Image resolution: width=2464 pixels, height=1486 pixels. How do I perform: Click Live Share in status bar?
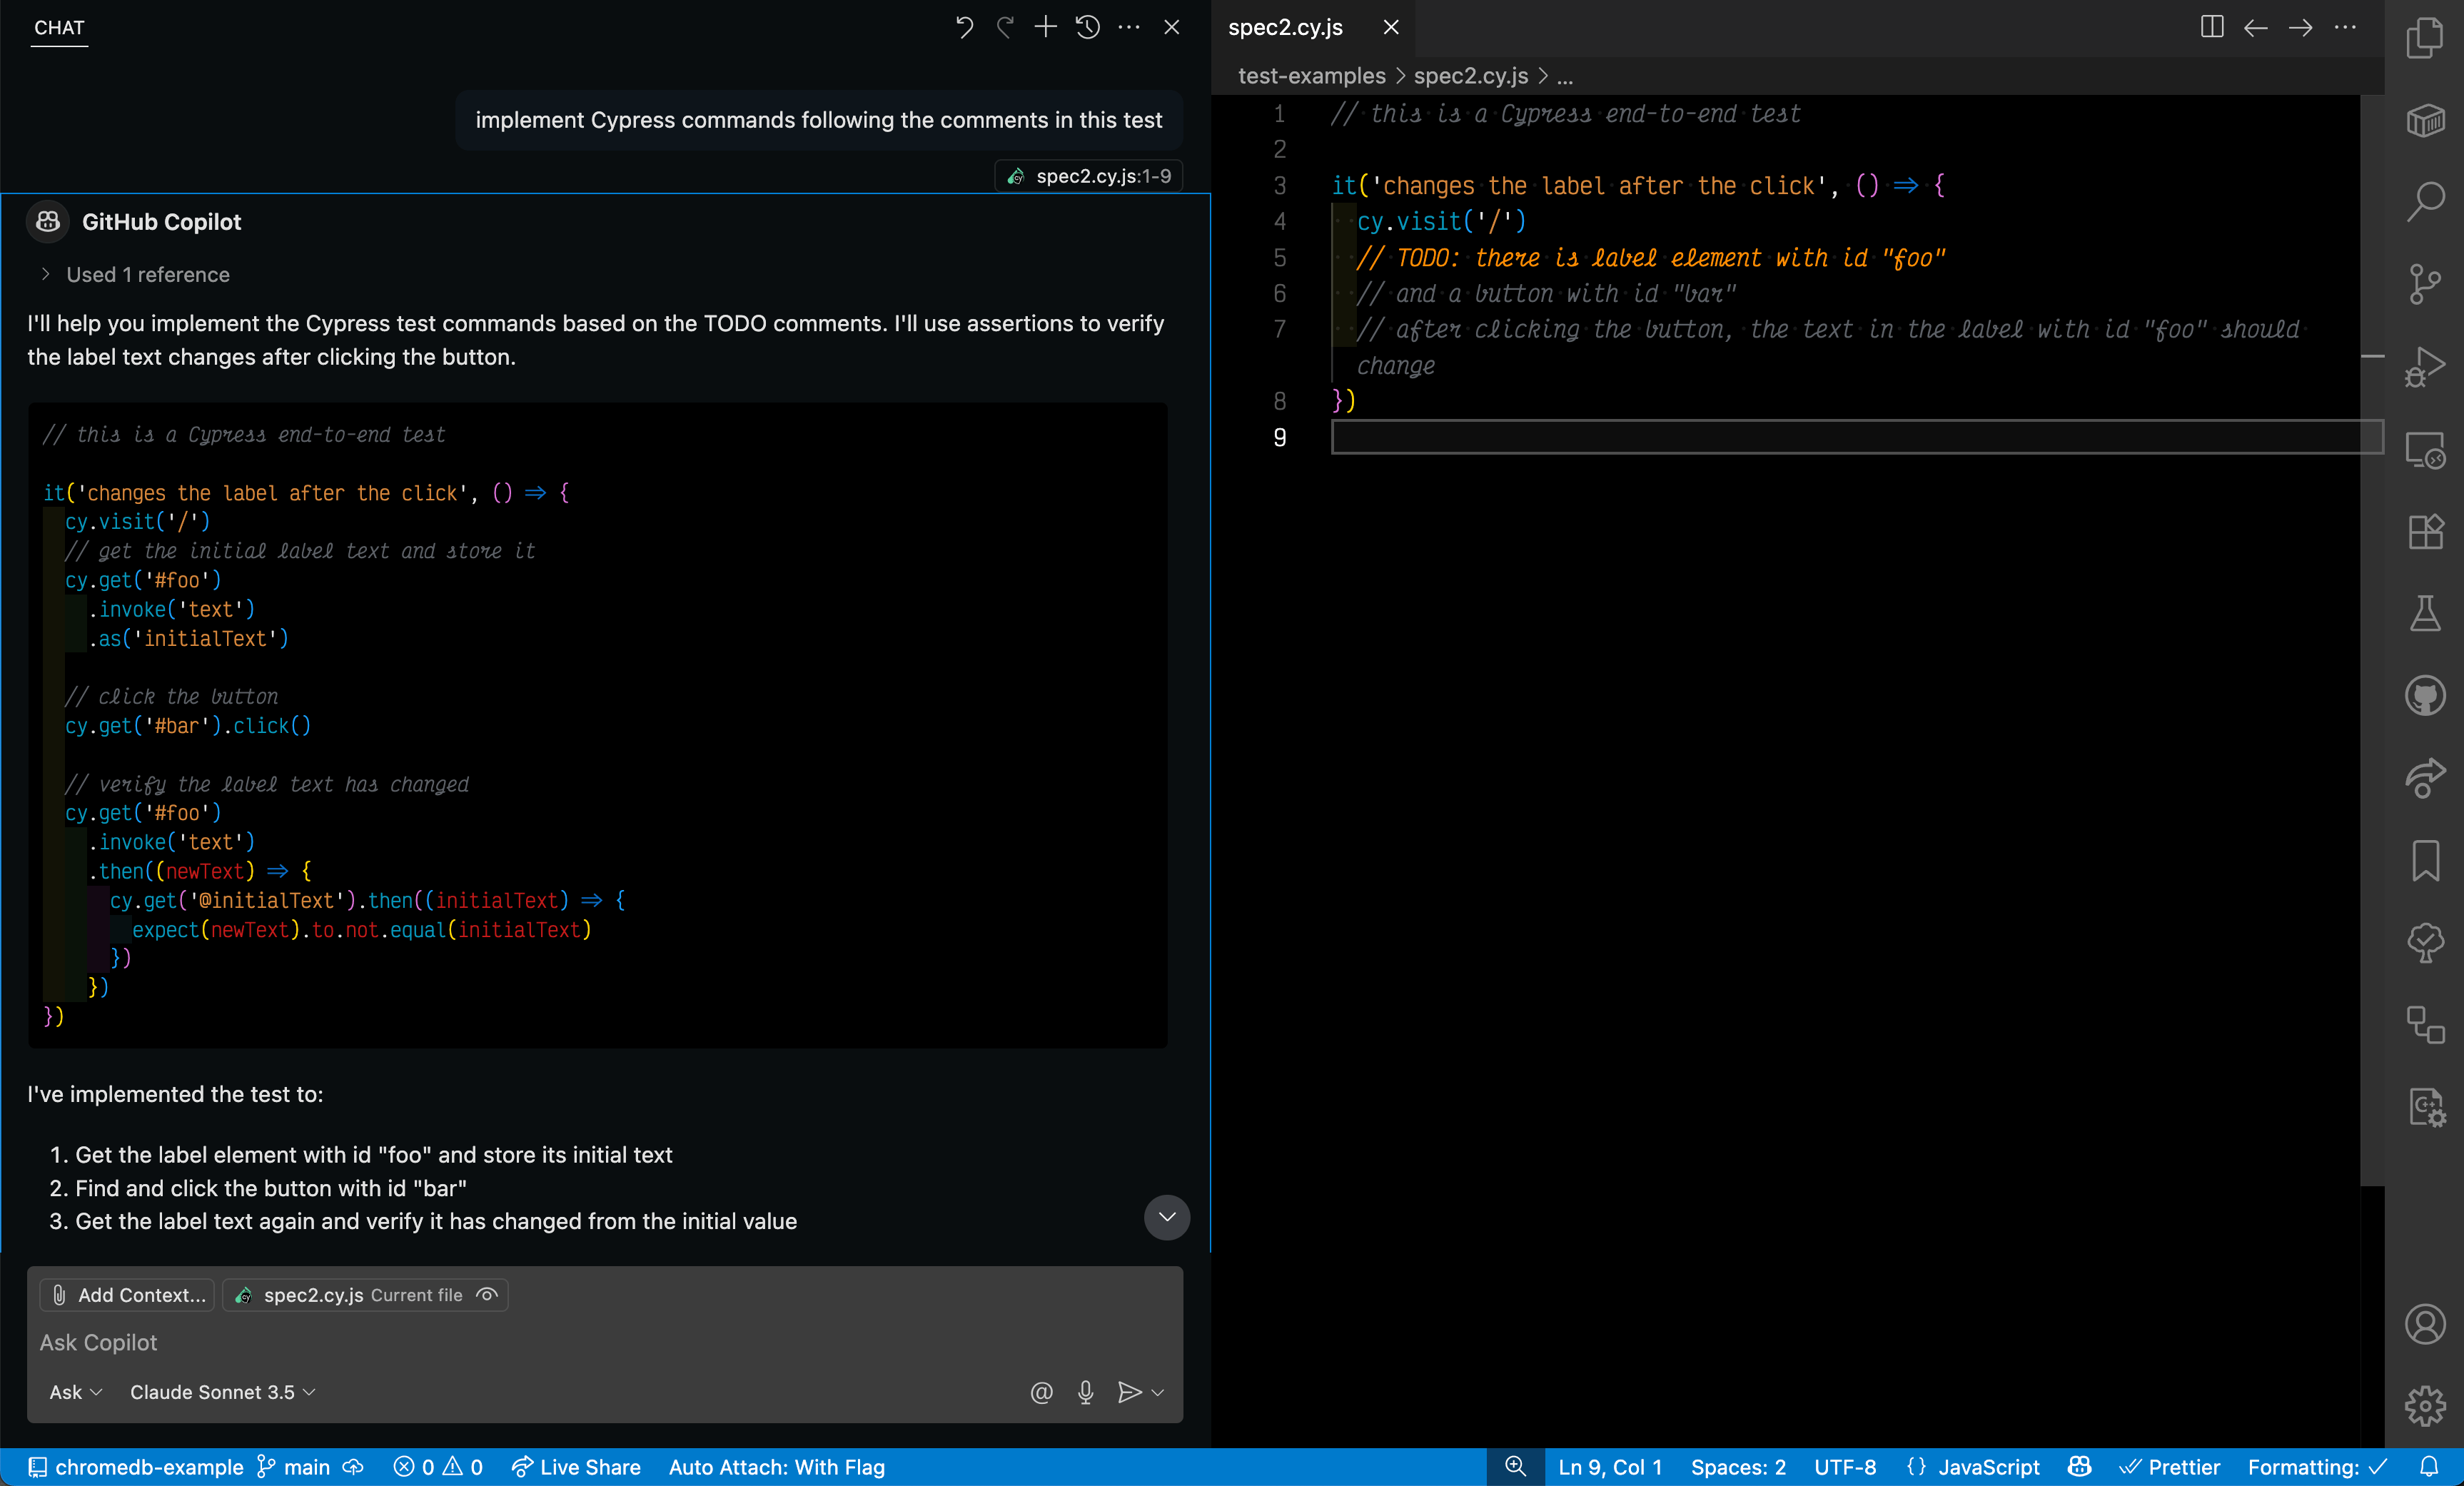click(x=576, y=1466)
